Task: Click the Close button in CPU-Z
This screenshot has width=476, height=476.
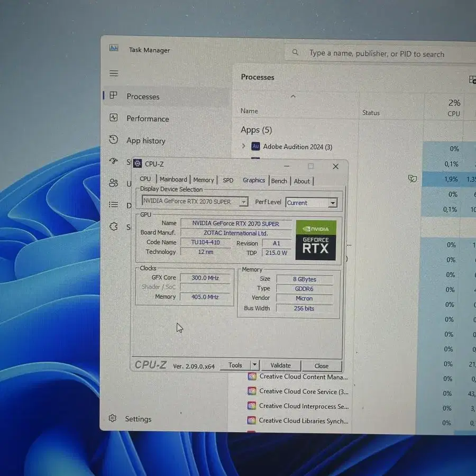Action: pos(322,366)
